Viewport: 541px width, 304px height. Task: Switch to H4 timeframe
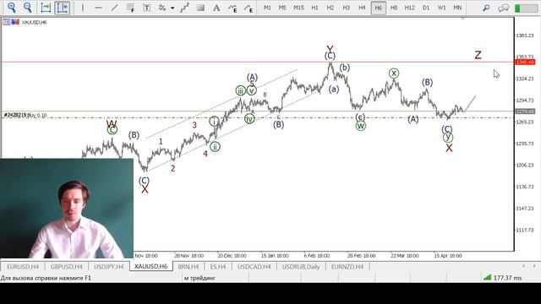362,8
